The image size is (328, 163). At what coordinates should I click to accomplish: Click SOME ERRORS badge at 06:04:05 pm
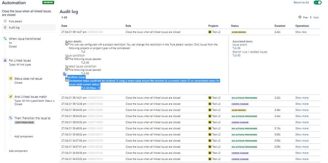[239, 110]
